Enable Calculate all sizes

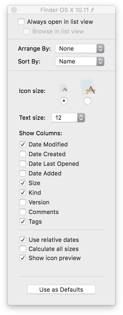point(23,249)
